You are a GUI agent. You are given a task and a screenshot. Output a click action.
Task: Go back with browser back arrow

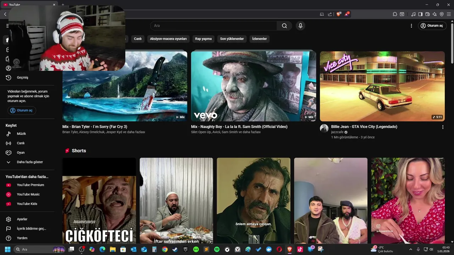(5, 14)
